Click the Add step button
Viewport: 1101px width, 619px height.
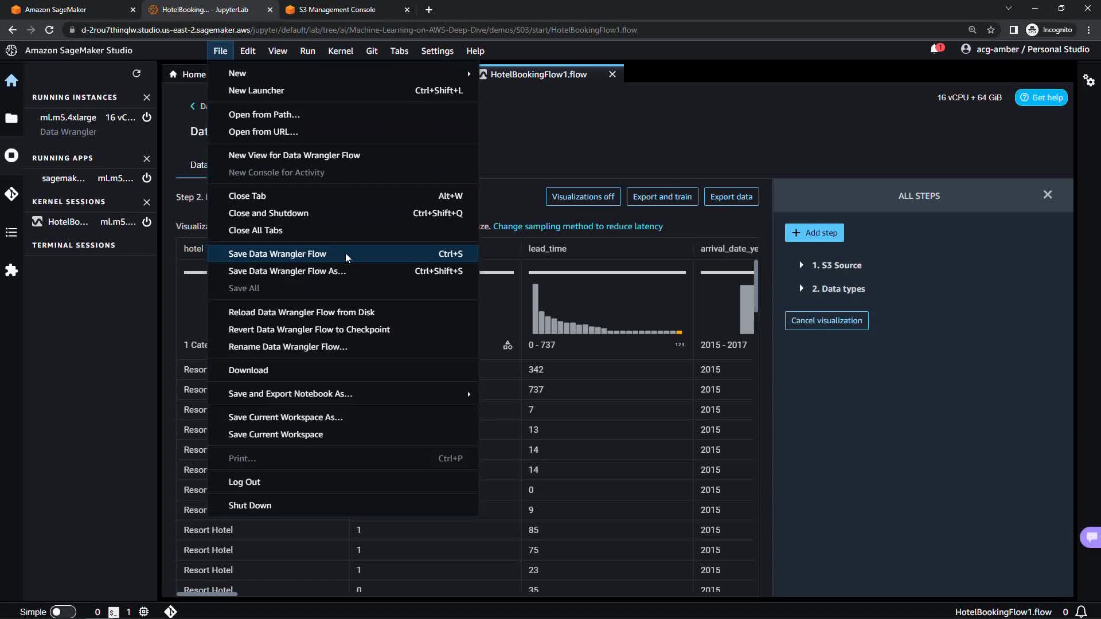(x=814, y=233)
